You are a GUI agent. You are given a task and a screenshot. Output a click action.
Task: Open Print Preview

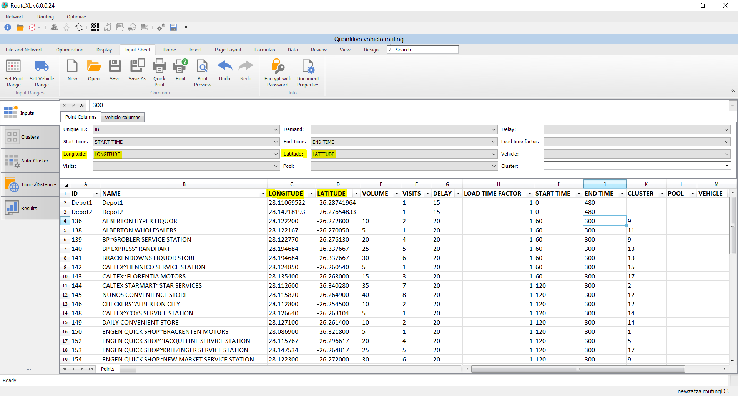[203, 73]
